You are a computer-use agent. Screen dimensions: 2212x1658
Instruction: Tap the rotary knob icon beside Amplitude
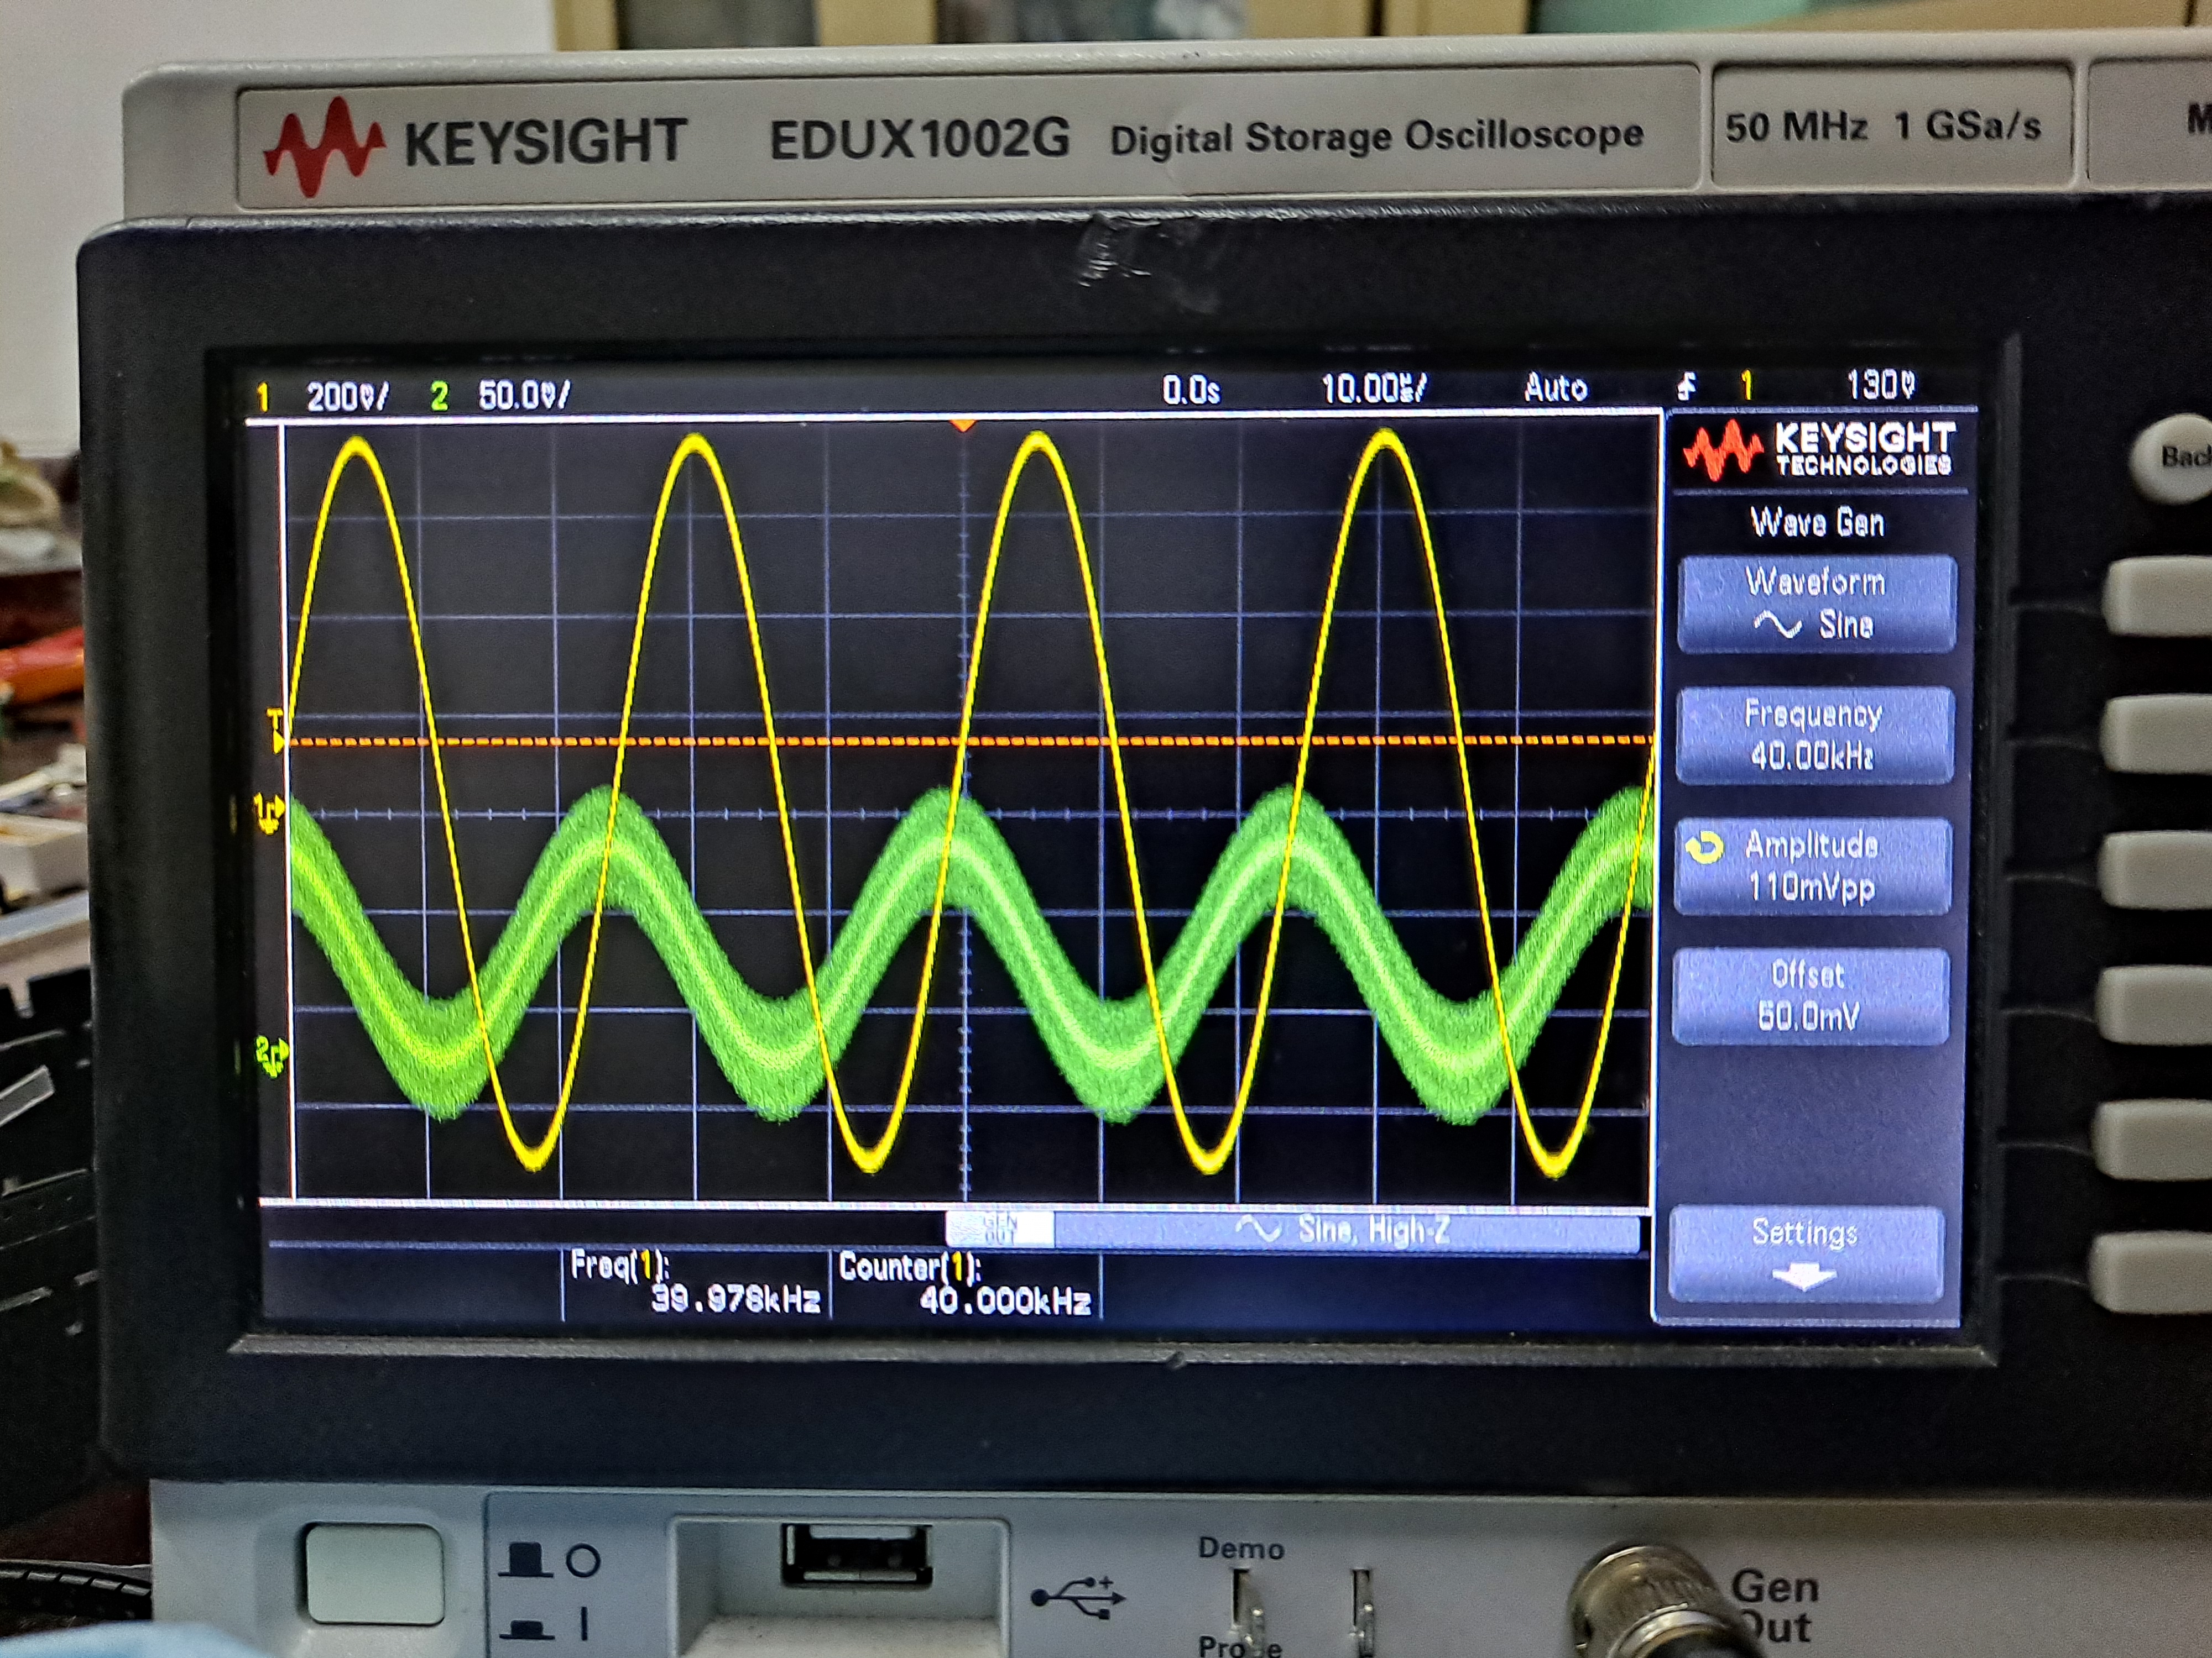click(1705, 847)
